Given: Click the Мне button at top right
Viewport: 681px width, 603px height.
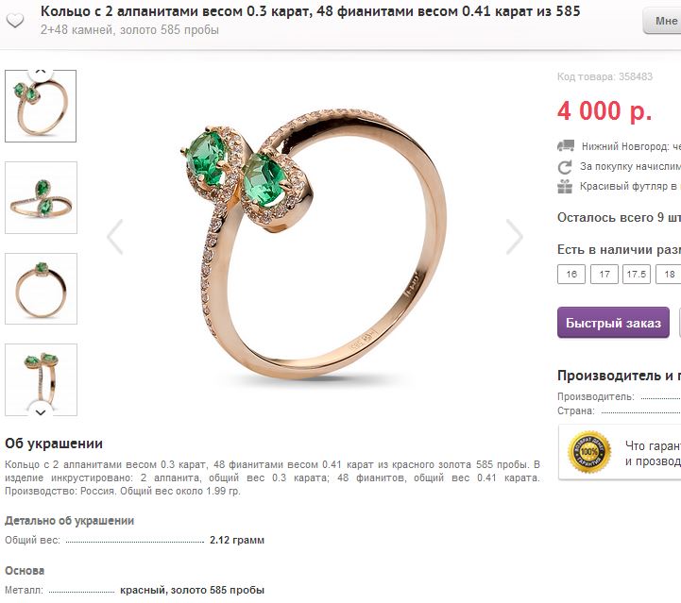Looking at the screenshot, I should pos(662,21).
